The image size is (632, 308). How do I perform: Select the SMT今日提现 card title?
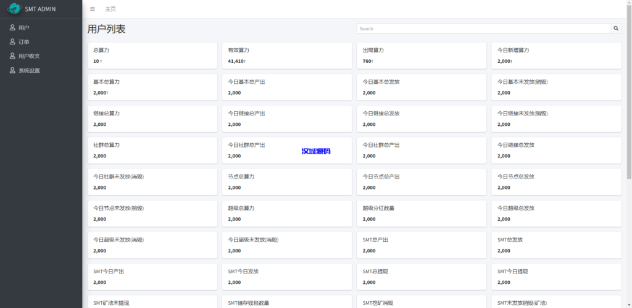click(x=513, y=272)
